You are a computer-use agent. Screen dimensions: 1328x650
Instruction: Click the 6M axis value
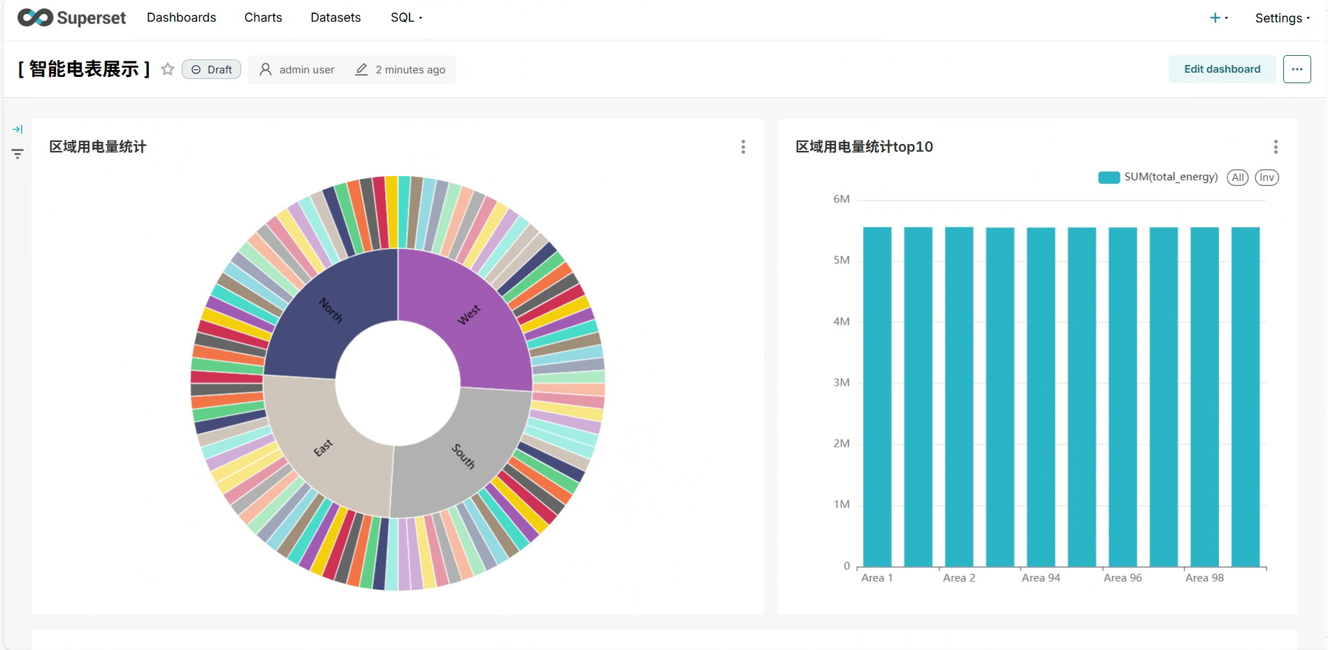click(842, 199)
